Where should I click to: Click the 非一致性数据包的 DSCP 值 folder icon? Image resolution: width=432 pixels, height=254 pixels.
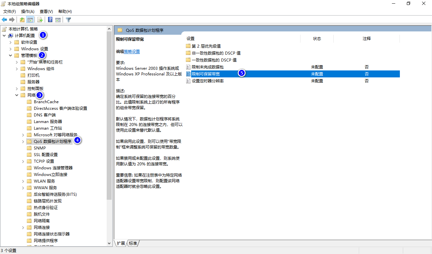tap(188, 53)
